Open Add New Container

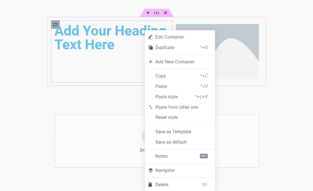175,61
